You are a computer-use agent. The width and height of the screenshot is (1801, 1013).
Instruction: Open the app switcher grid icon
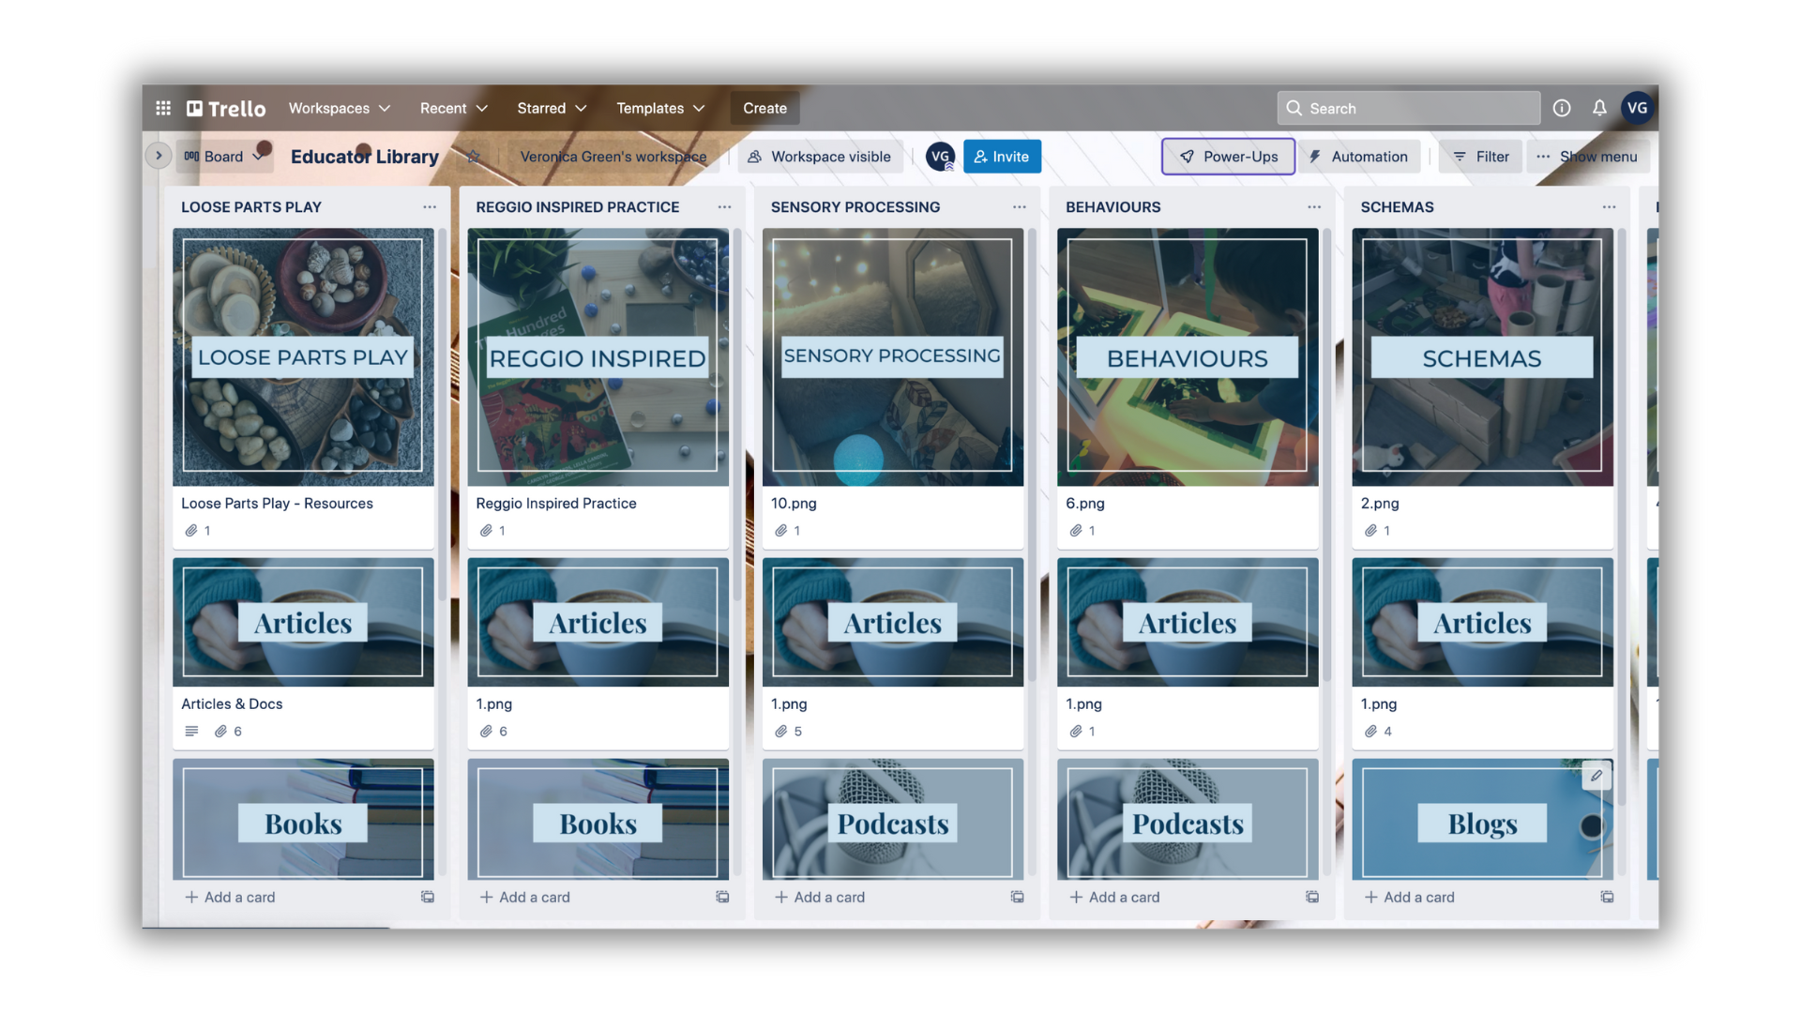pyautogui.click(x=163, y=108)
